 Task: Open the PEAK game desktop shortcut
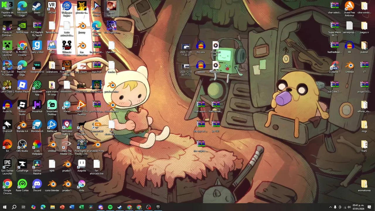coord(52,47)
